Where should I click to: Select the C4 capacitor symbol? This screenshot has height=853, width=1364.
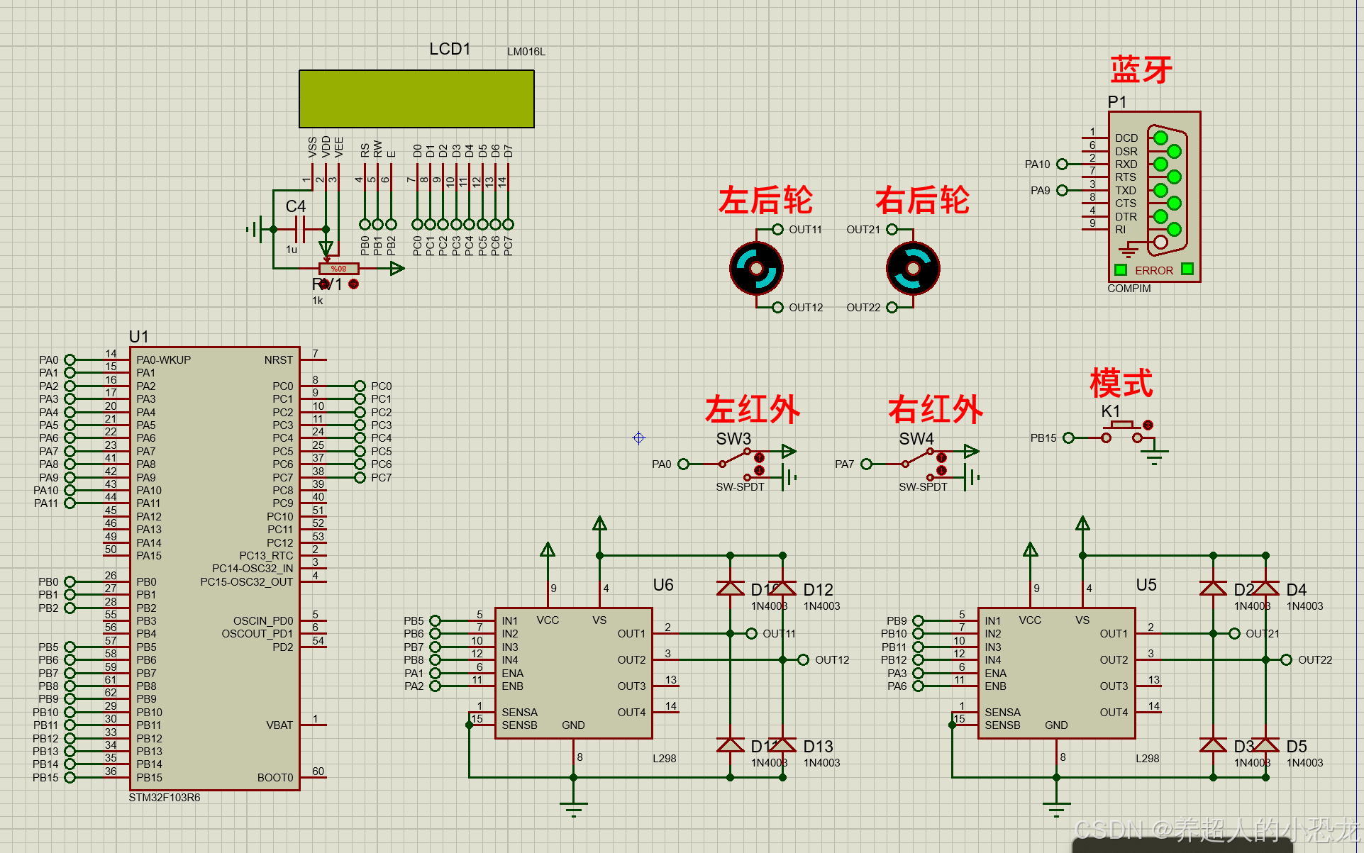pyautogui.click(x=299, y=229)
